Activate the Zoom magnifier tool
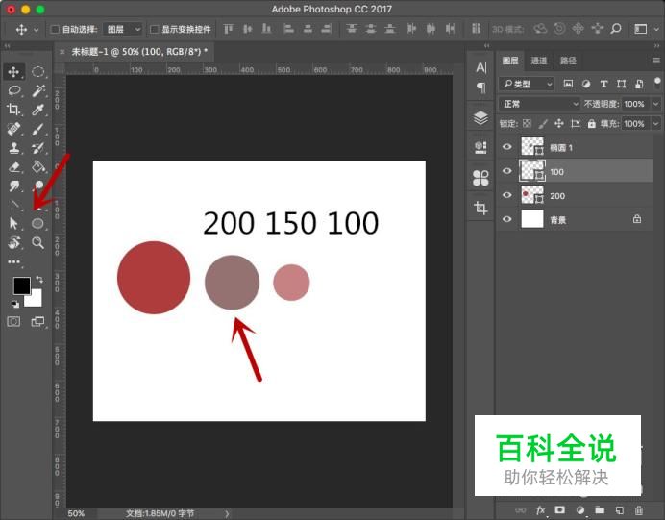 [x=38, y=242]
